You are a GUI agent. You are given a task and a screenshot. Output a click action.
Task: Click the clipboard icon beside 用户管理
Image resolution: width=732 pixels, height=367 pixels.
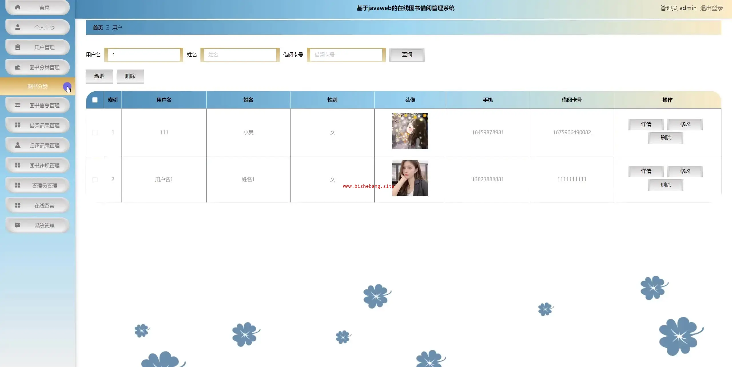(18, 47)
